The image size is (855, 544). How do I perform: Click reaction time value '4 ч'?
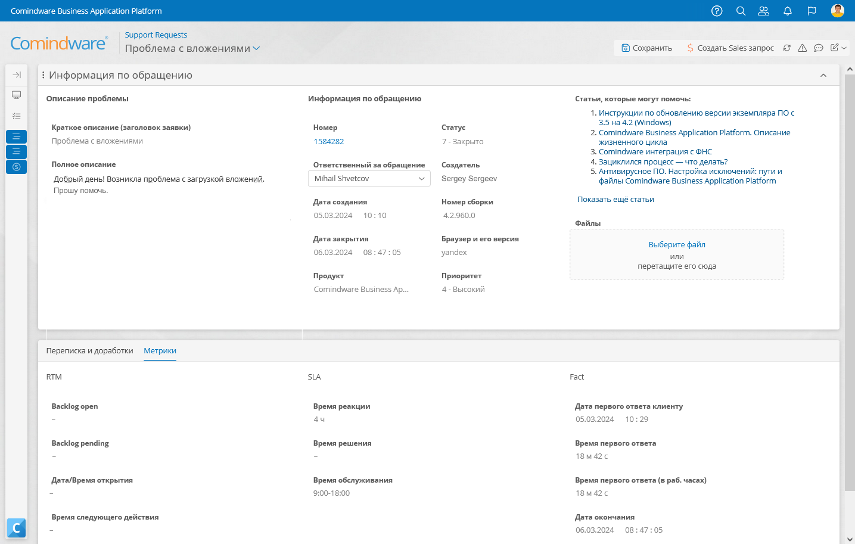coord(319,419)
